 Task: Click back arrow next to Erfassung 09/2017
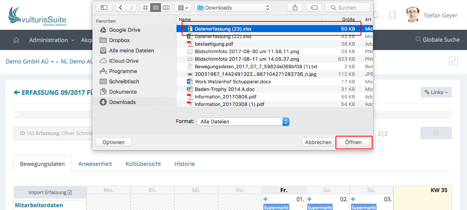(17, 92)
